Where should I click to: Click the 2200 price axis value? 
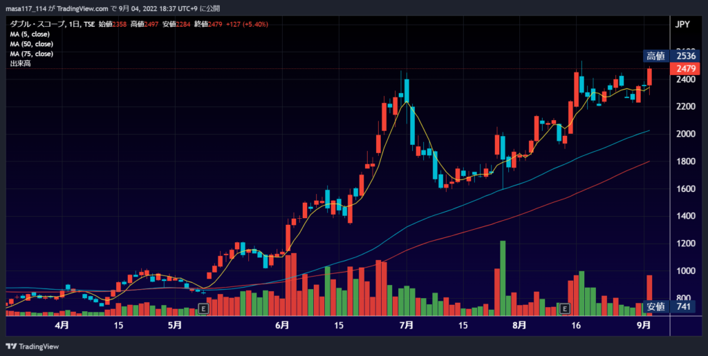(685, 107)
